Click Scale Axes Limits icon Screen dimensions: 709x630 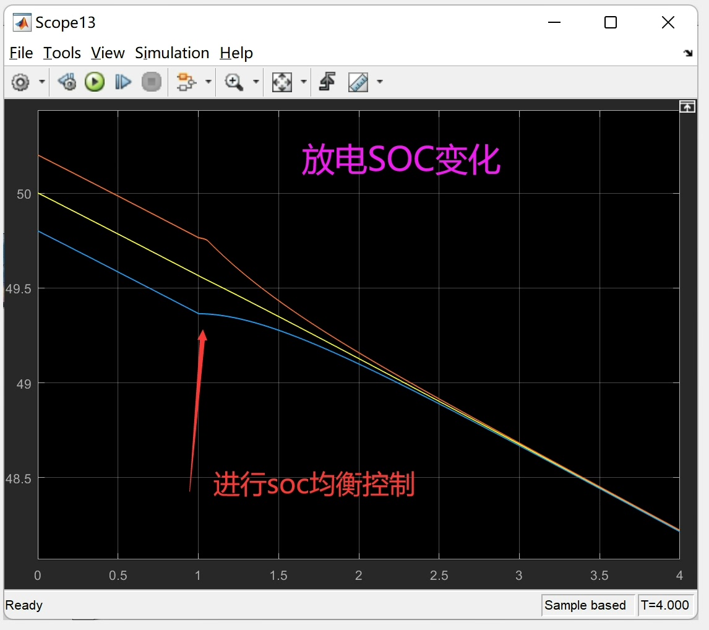click(x=281, y=82)
